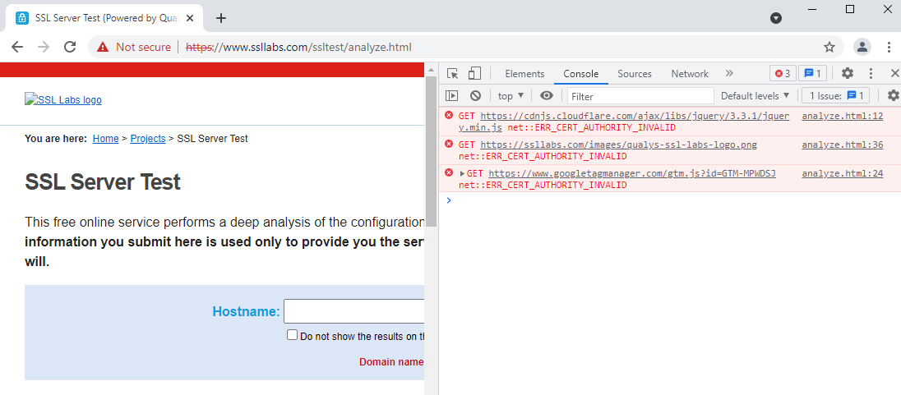This screenshot has width=901, height=395.
Task: Click the Projects breadcrumb link
Action: click(x=148, y=138)
